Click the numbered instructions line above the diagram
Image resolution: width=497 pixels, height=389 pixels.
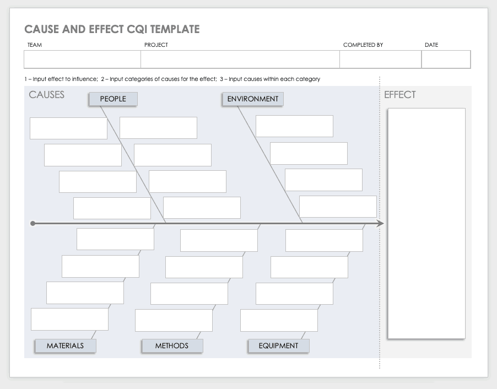[172, 79]
